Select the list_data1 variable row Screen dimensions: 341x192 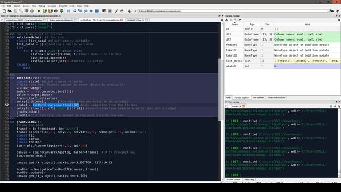[x=283, y=61]
